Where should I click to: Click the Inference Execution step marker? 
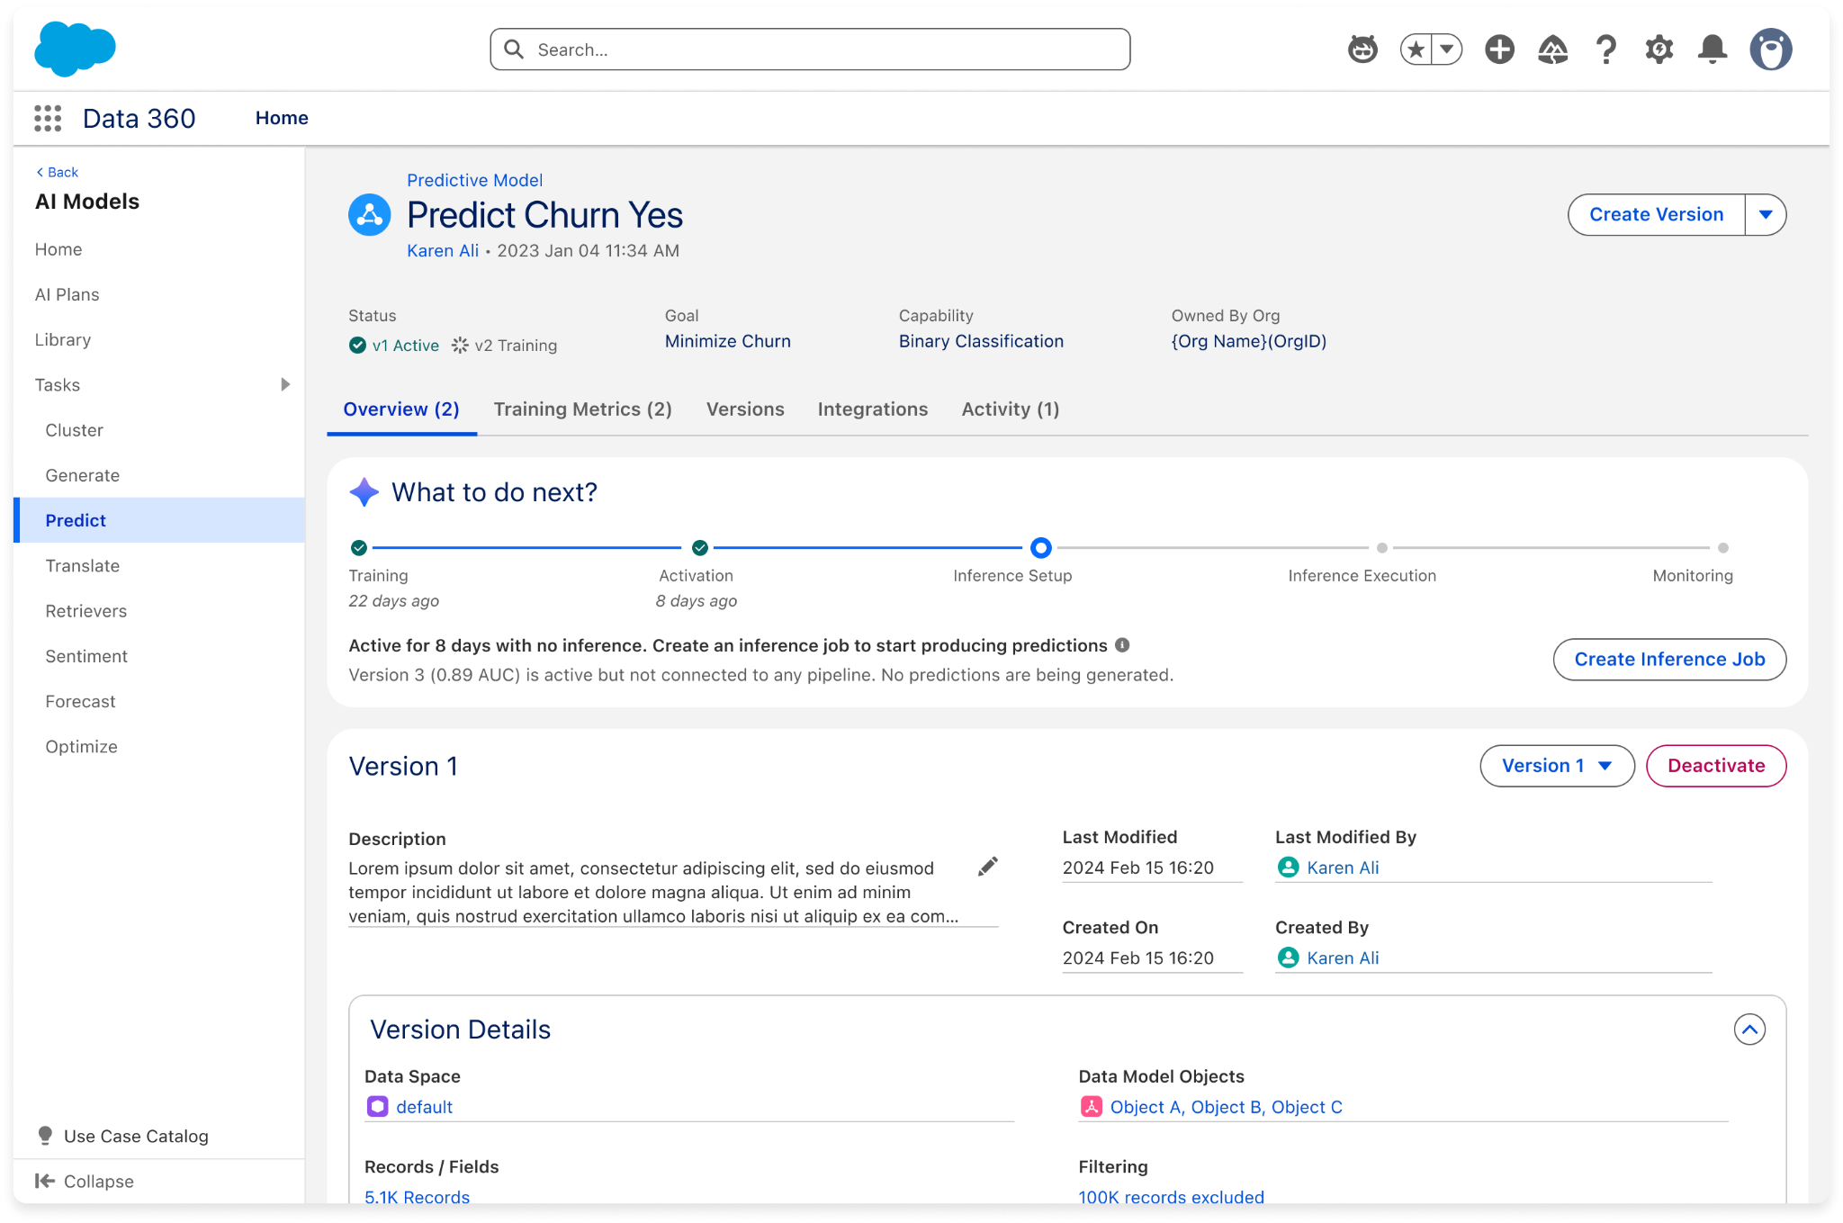(1381, 547)
